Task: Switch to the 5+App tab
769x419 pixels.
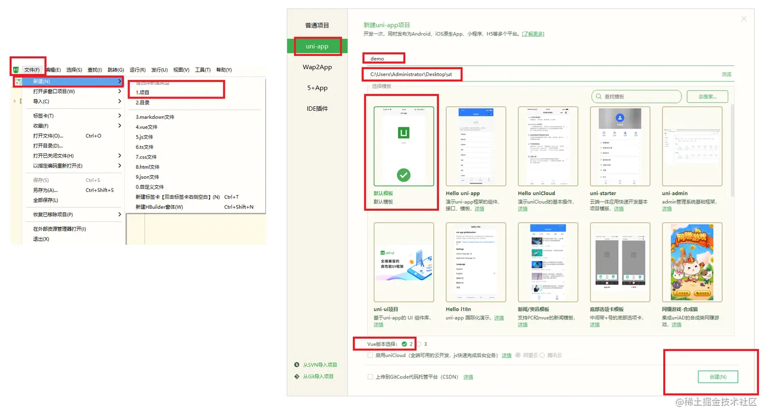Action: click(317, 88)
